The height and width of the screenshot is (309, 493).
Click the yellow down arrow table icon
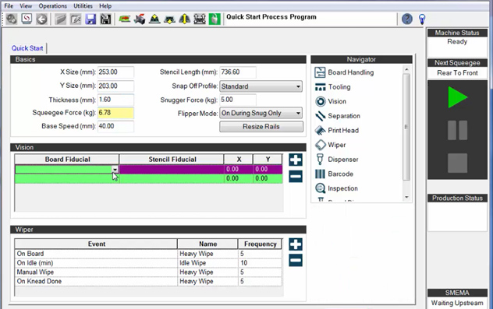(x=170, y=19)
